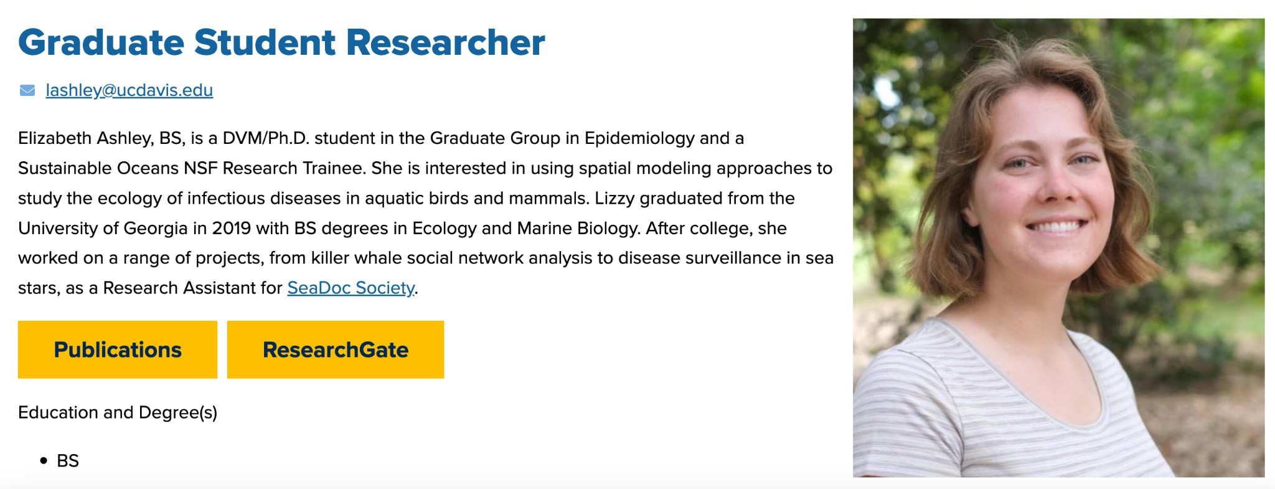
Task: Click the BS degree list item
Action: coord(68,461)
